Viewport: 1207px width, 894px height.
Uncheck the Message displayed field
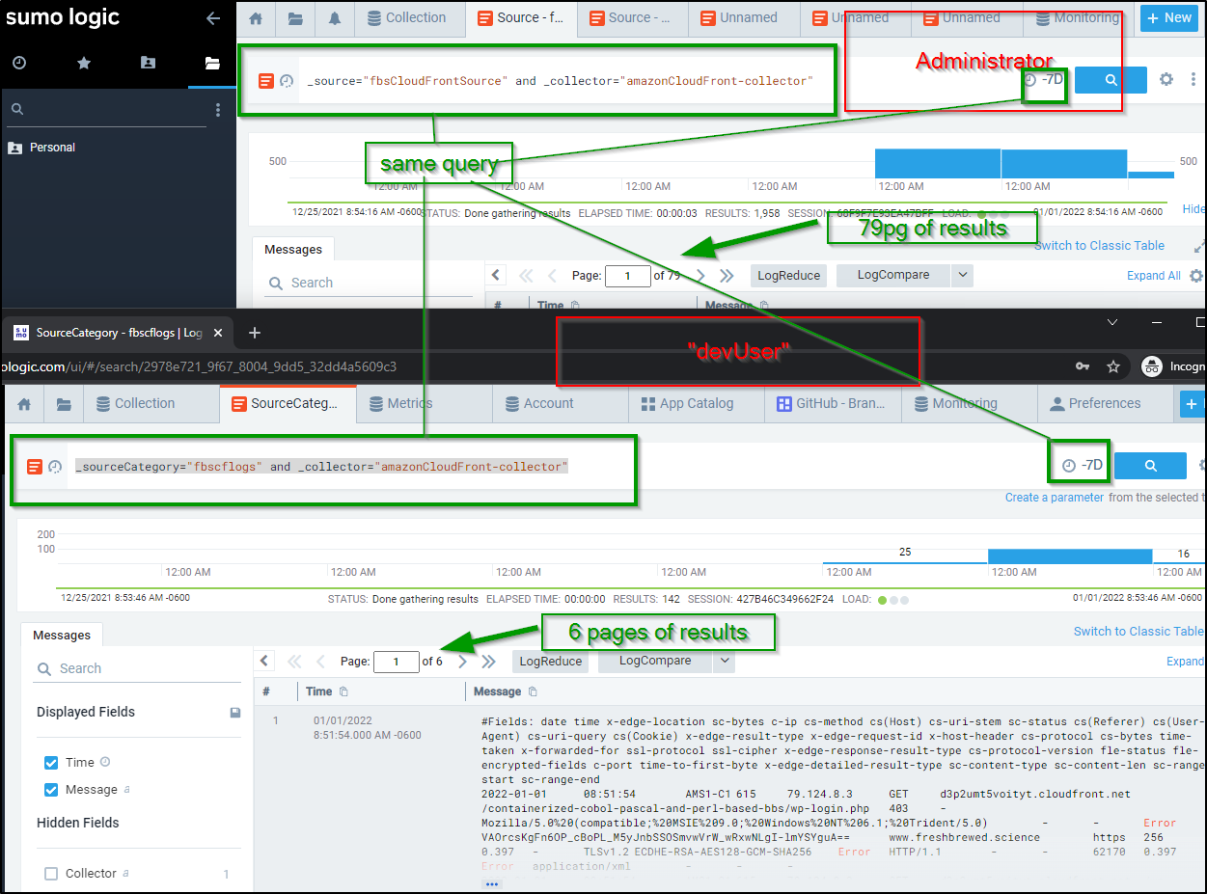point(51,790)
